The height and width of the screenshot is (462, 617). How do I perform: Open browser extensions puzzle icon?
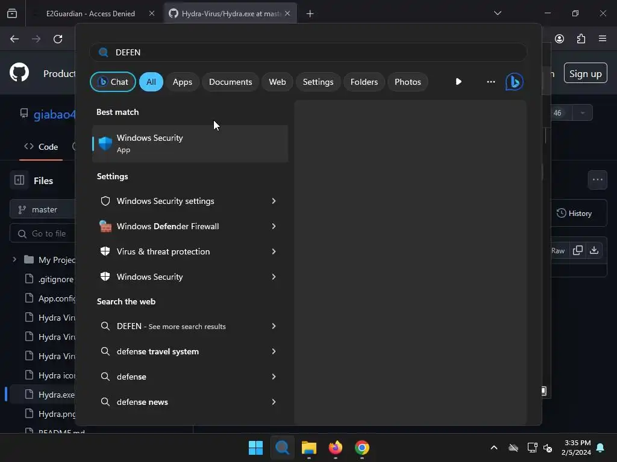581,38
